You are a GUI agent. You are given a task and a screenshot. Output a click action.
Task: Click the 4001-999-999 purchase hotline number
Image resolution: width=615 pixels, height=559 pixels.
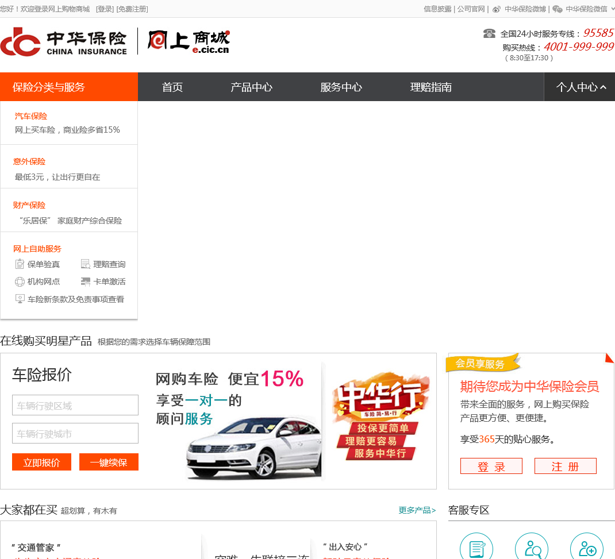click(579, 47)
